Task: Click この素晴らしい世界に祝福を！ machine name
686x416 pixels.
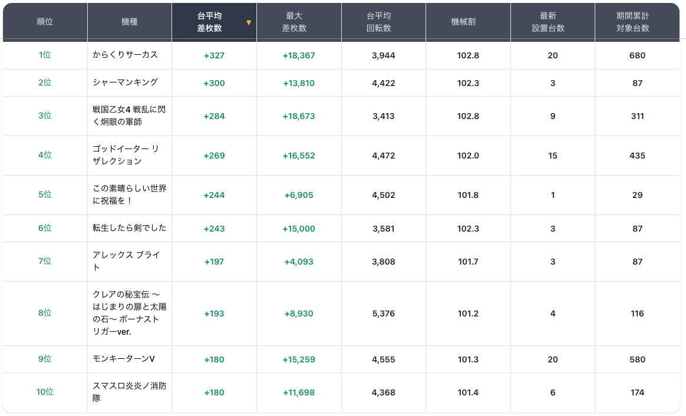Action: (130, 194)
